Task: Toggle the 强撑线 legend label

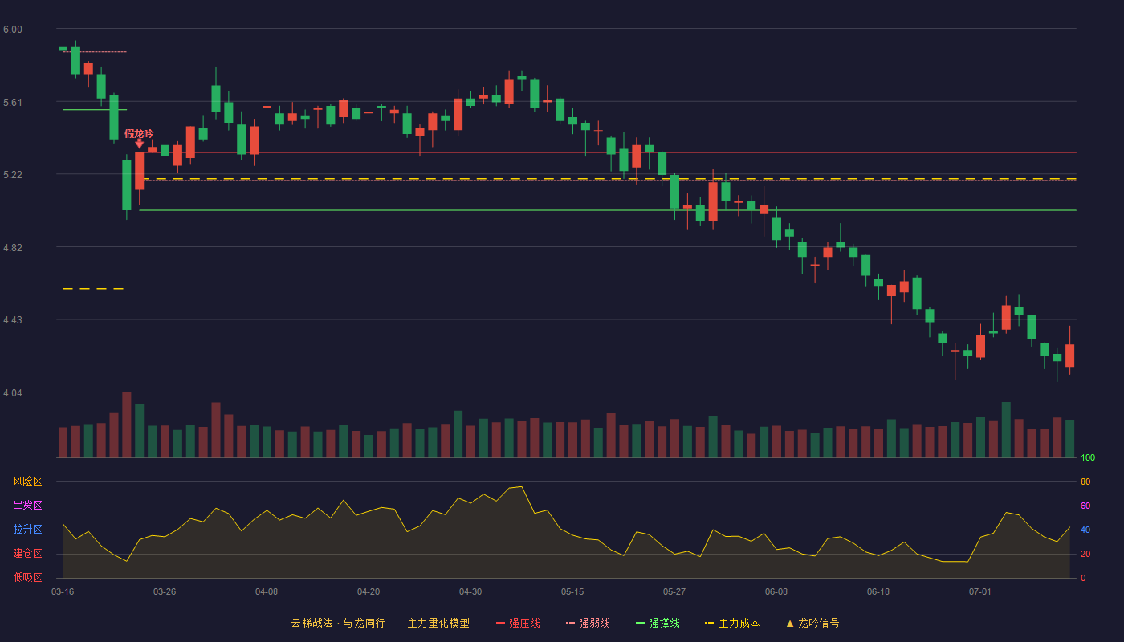Action: point(664,623)
